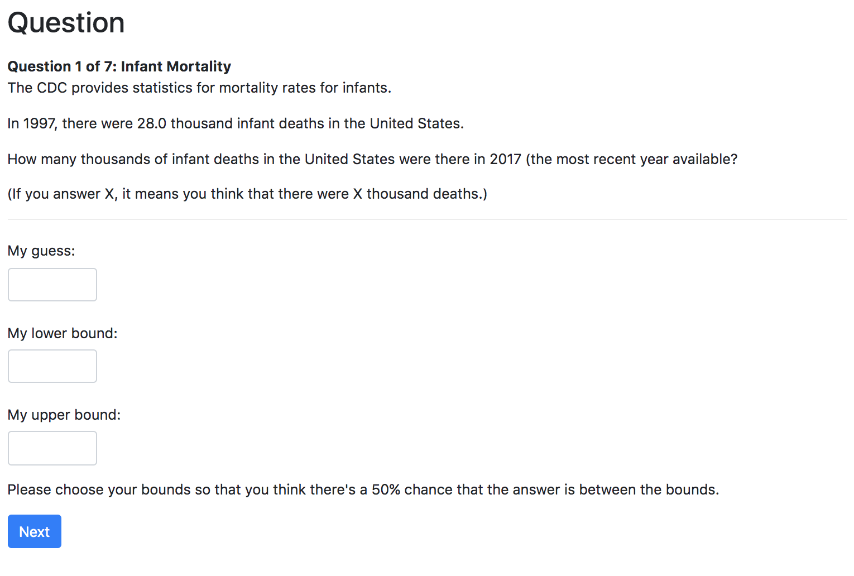Click the My lower bound label
This screenshot has width=854, height=576.
coord(63,333)
